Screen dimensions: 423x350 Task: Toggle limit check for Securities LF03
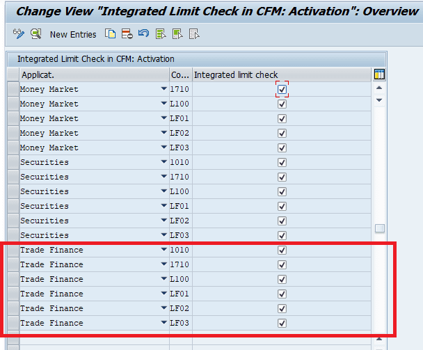pyautogui.click(x=282, y=235)
